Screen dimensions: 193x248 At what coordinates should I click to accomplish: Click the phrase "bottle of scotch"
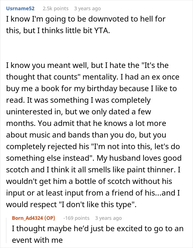[103, 181]
